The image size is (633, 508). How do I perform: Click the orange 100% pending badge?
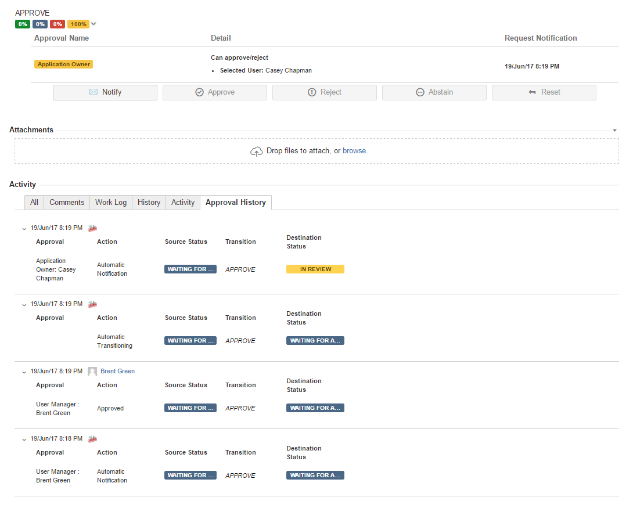(78, 24)
